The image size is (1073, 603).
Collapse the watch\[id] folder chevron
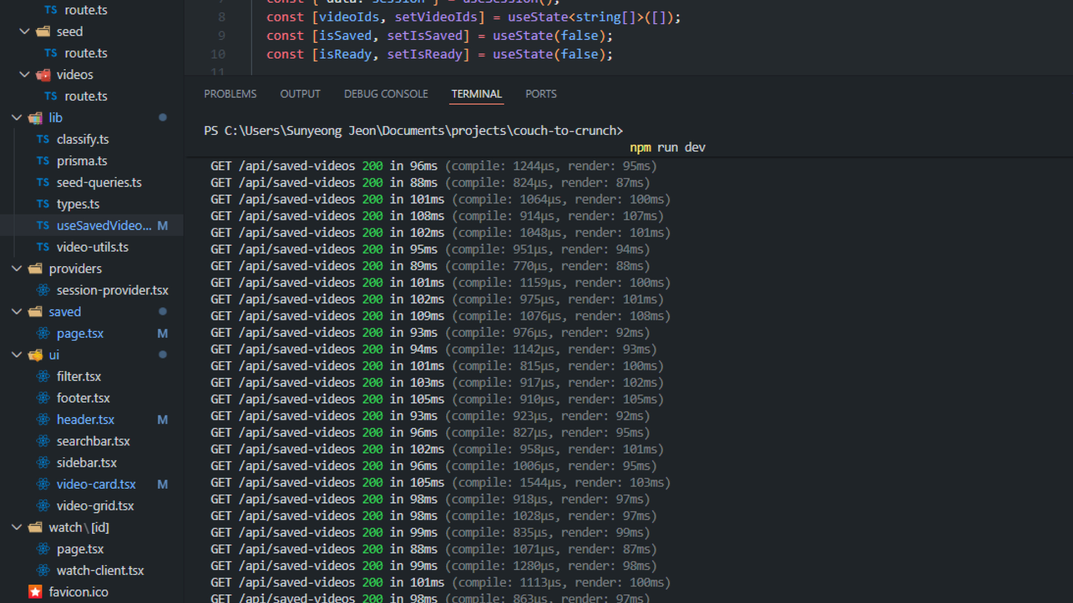[x=17, y=528]
